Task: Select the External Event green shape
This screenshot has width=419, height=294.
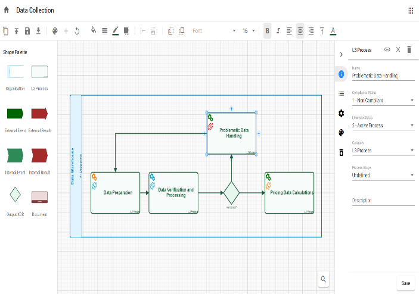Action: point(15,113)
